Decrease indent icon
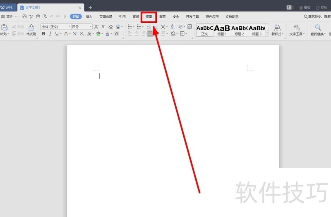 tap(149, 27)
